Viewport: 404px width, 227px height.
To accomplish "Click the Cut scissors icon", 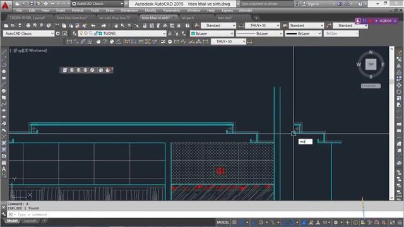I will (x=57, y=25).
